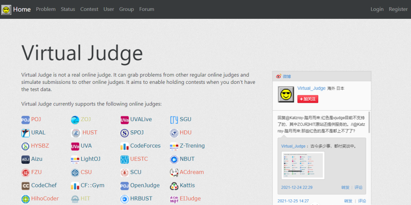Click the SCU judge icon
The width and height of the screenshot is (411, 205).
124,173
